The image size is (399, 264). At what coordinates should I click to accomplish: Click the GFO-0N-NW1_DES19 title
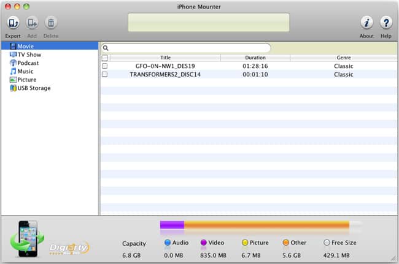[x=165, y=66]
